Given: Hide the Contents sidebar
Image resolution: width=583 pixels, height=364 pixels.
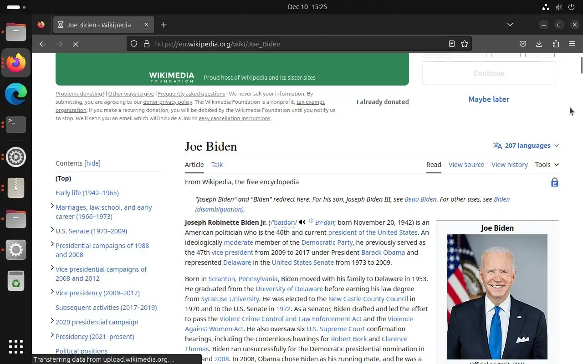Looking at the screenshot, I should pos(92,163).
